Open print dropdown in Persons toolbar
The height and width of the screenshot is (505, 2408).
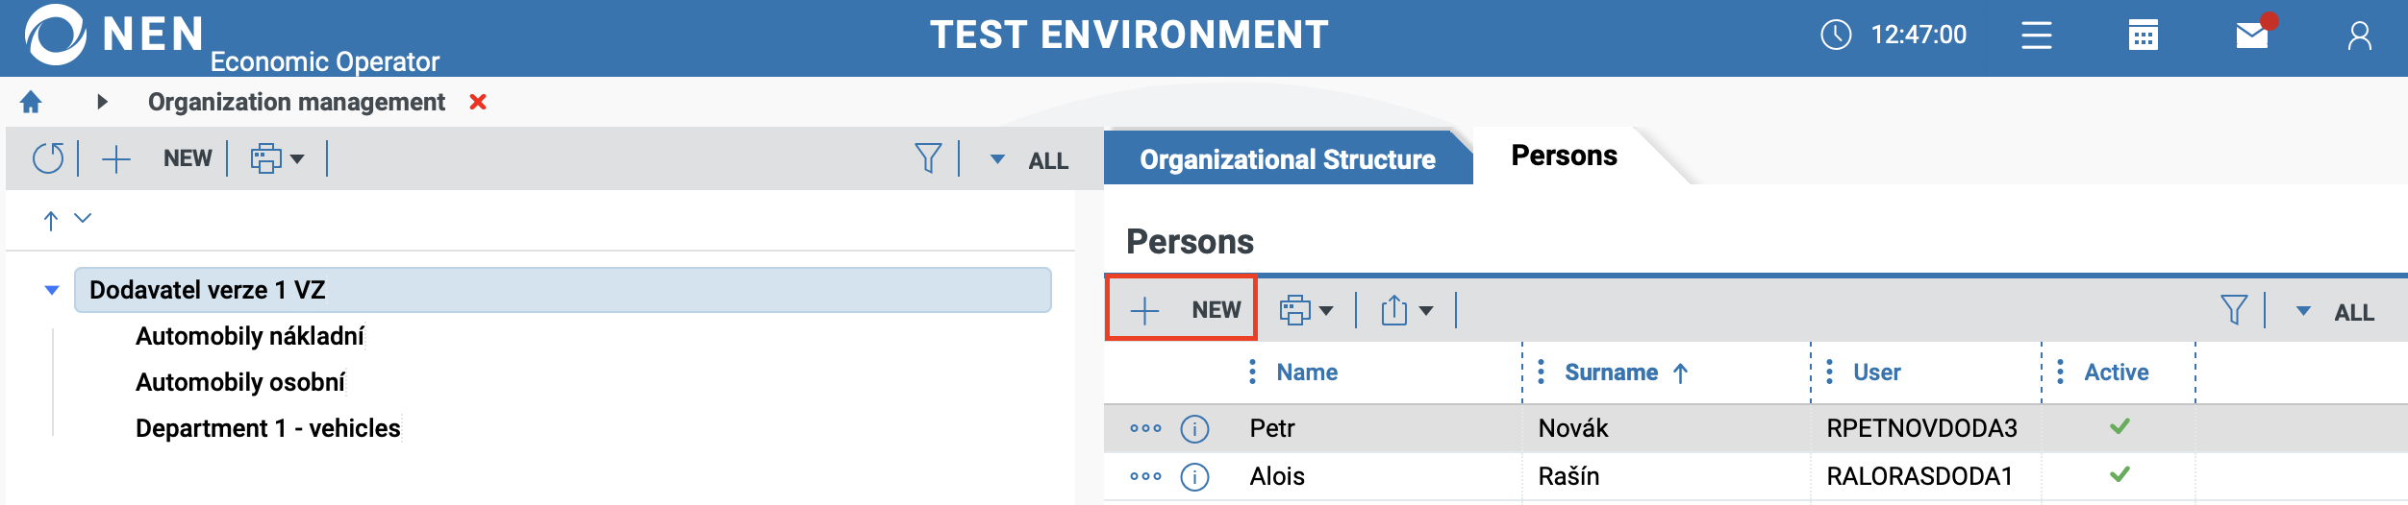click(1306, 310)
